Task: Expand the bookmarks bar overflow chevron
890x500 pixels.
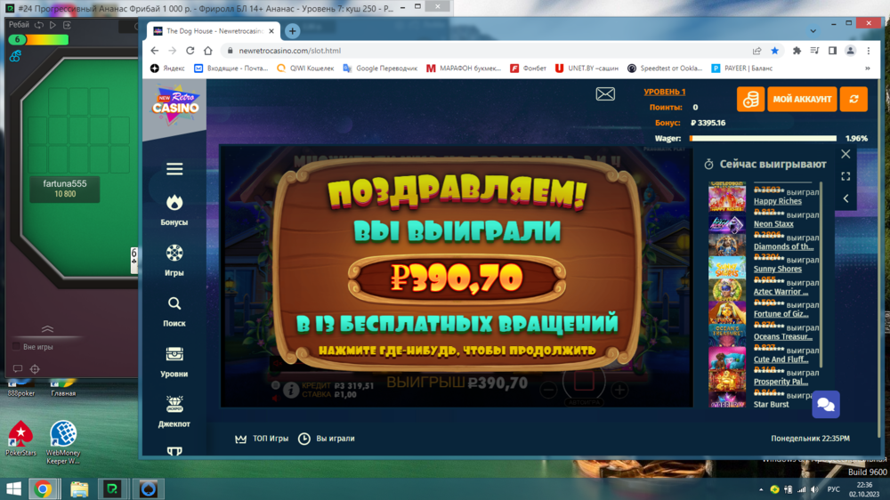Action: [x=868, y=69]
